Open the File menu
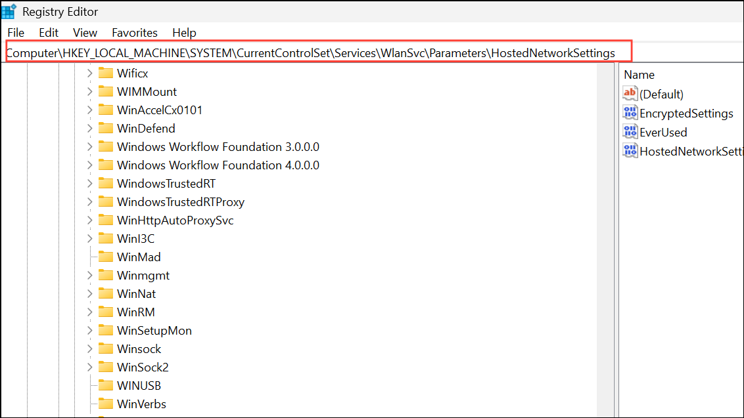 (16, 33)
